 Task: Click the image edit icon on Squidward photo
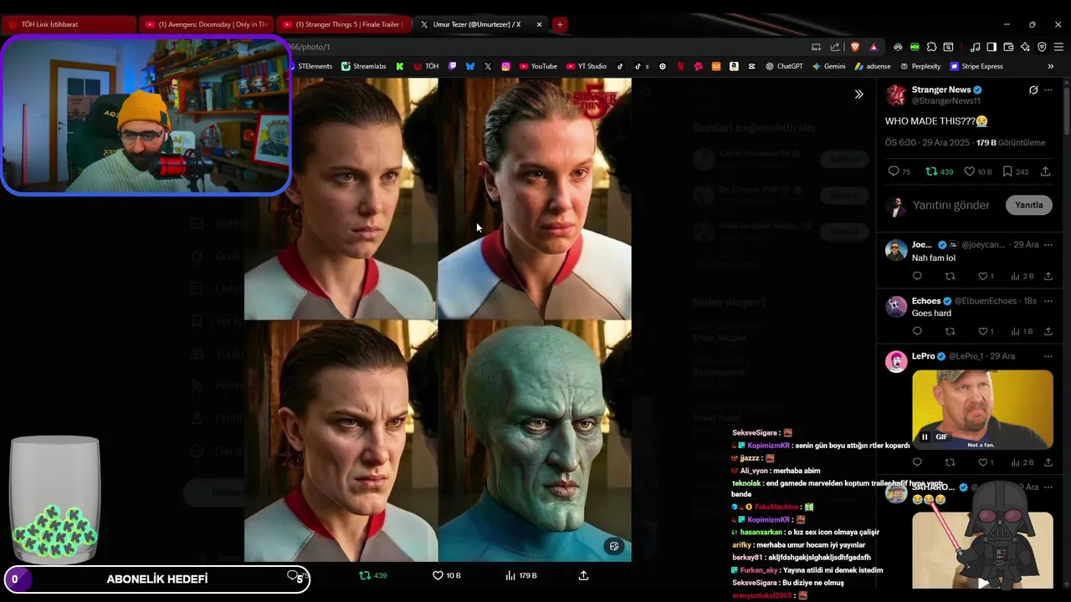[x=614, y=546]
